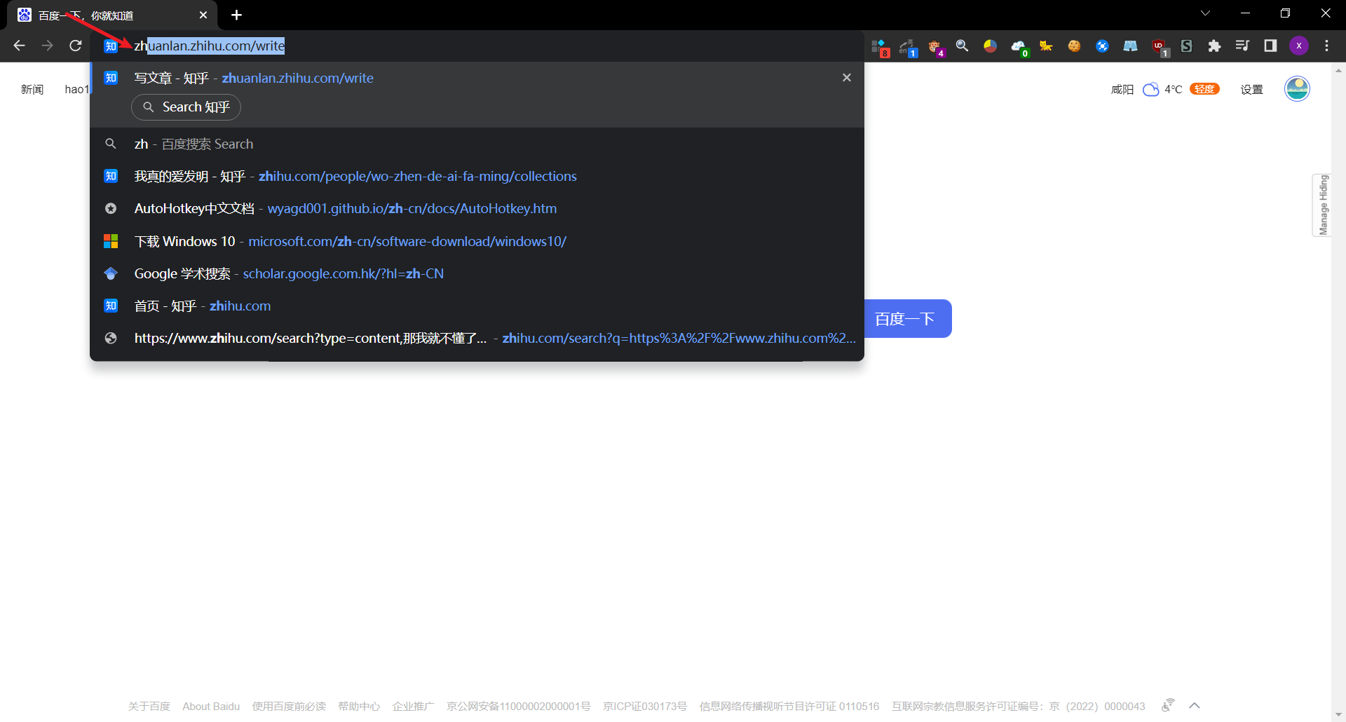
Task: Select the 写文章 - 知乎 suggestion
Action: tap(477, 79)
